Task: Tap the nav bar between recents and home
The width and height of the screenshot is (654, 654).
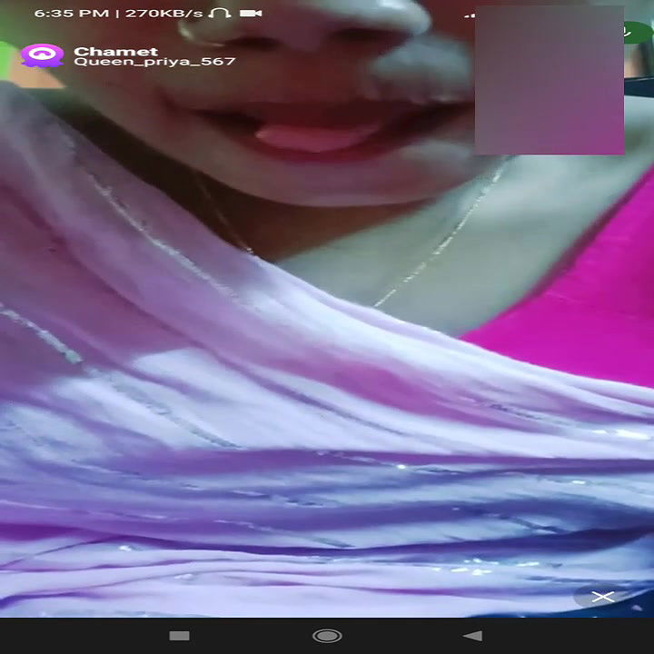Action: pyautogui.click(x=253, y=636)
